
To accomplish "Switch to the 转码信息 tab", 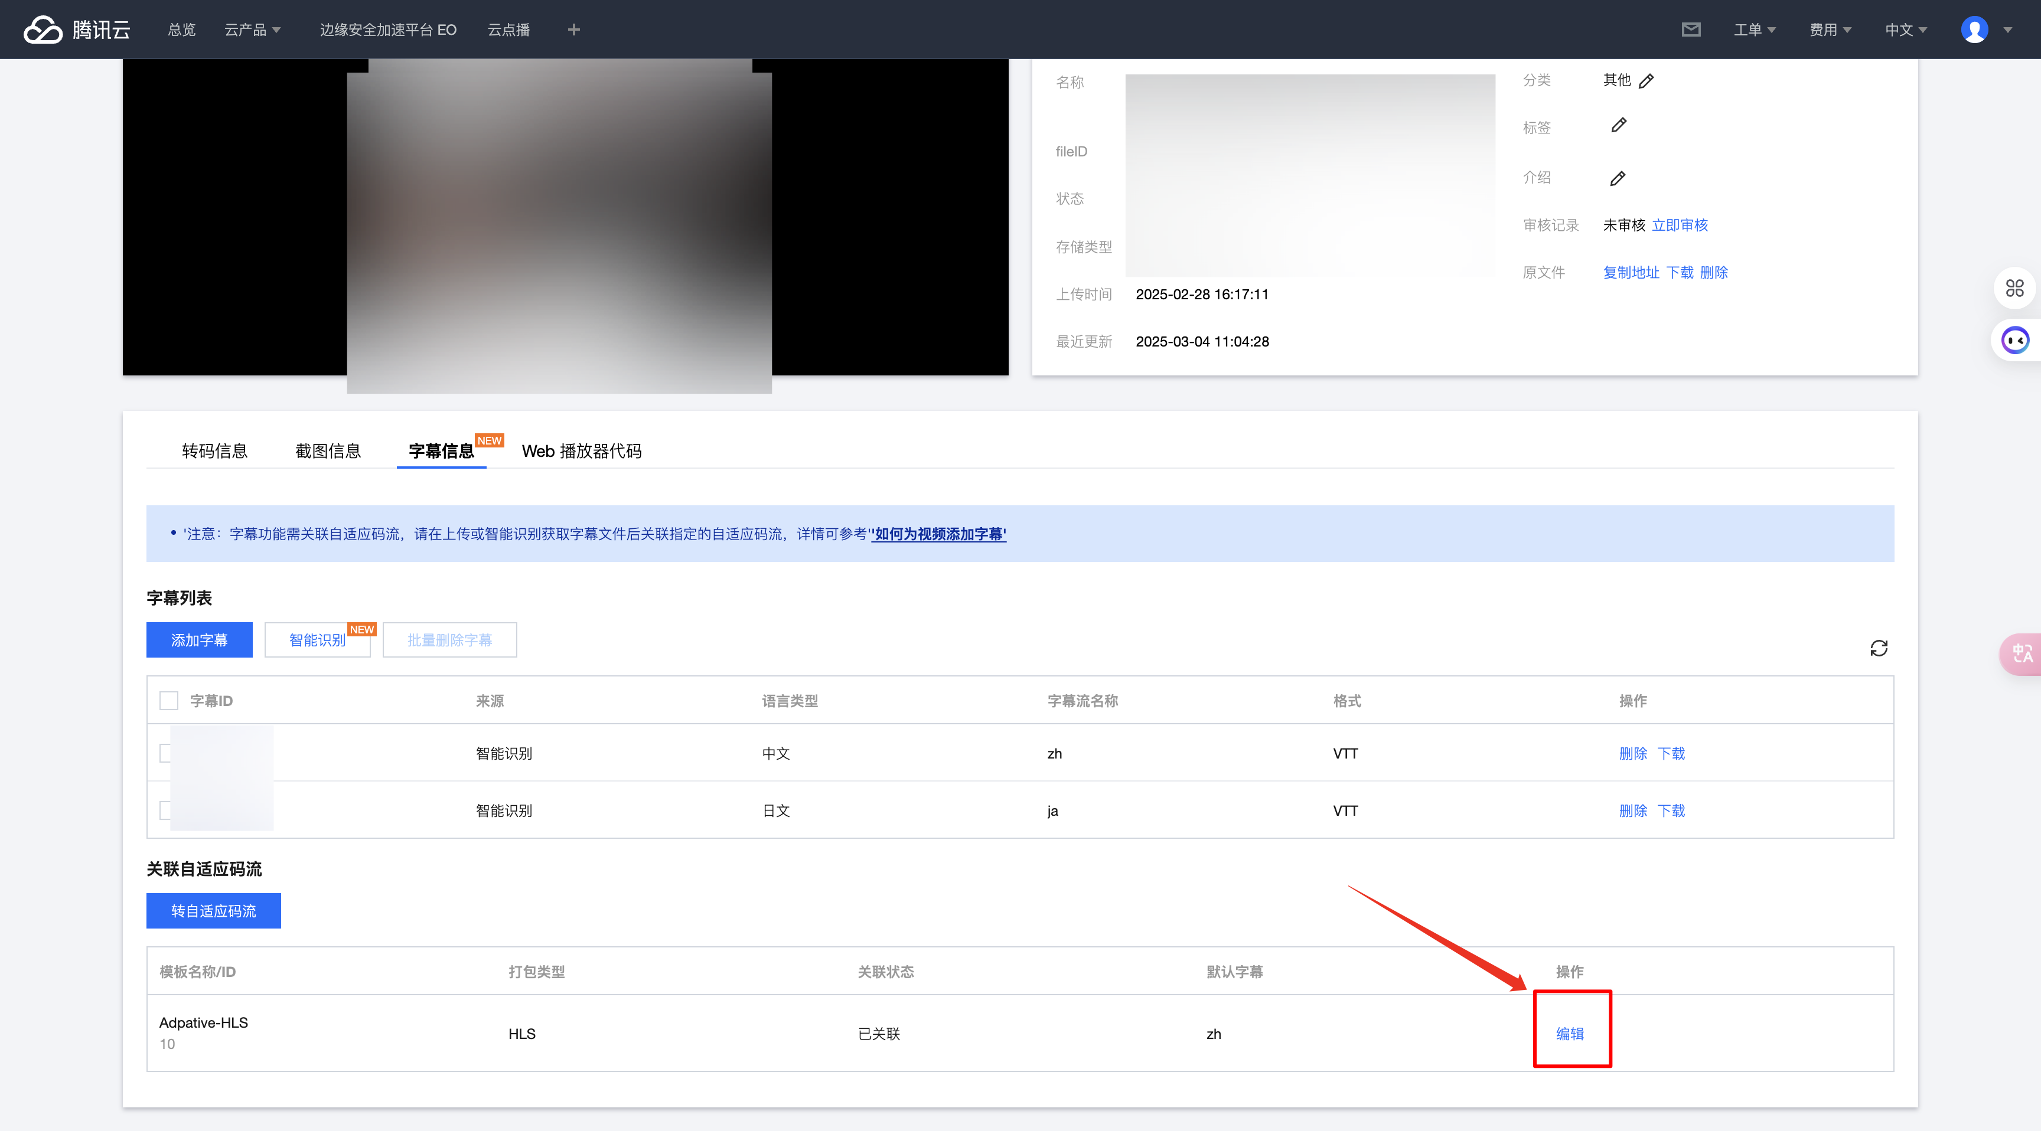I will pyautogui.click(x=214, y=450).
